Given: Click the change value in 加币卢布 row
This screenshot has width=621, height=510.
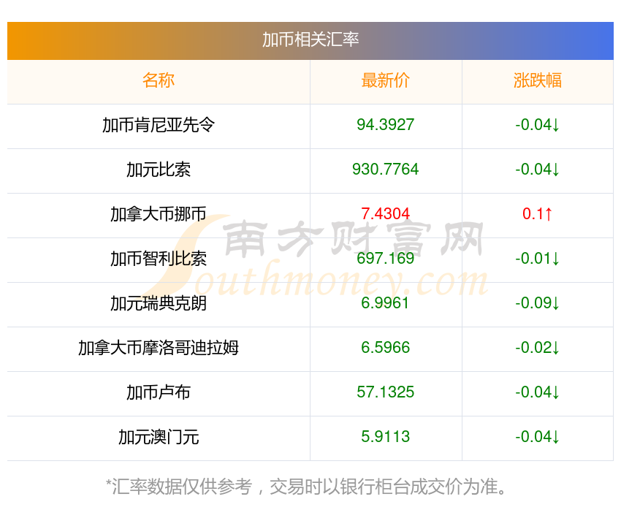Looking at the screenshot, I should pyautogui.click(x=538, y=392).
